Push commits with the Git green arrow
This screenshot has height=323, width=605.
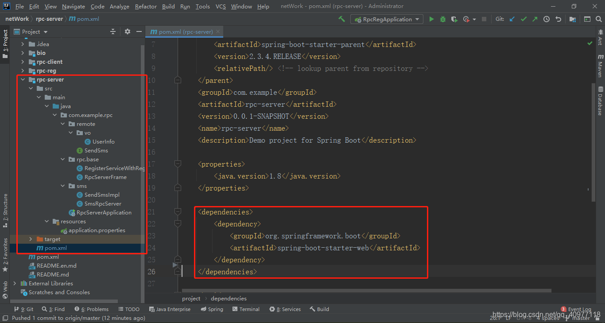point(535,19)
